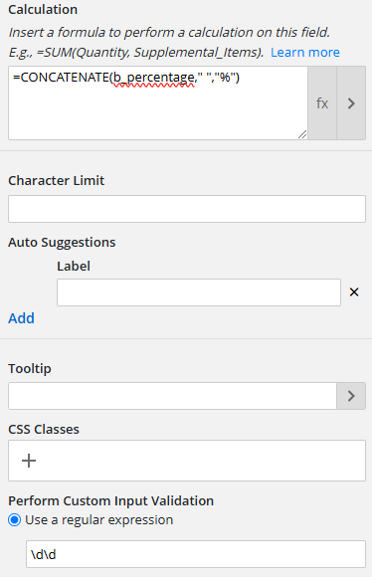Expand merge tags beside the fx button
Viewport: 372px width, 577px height.
[351, 103]
